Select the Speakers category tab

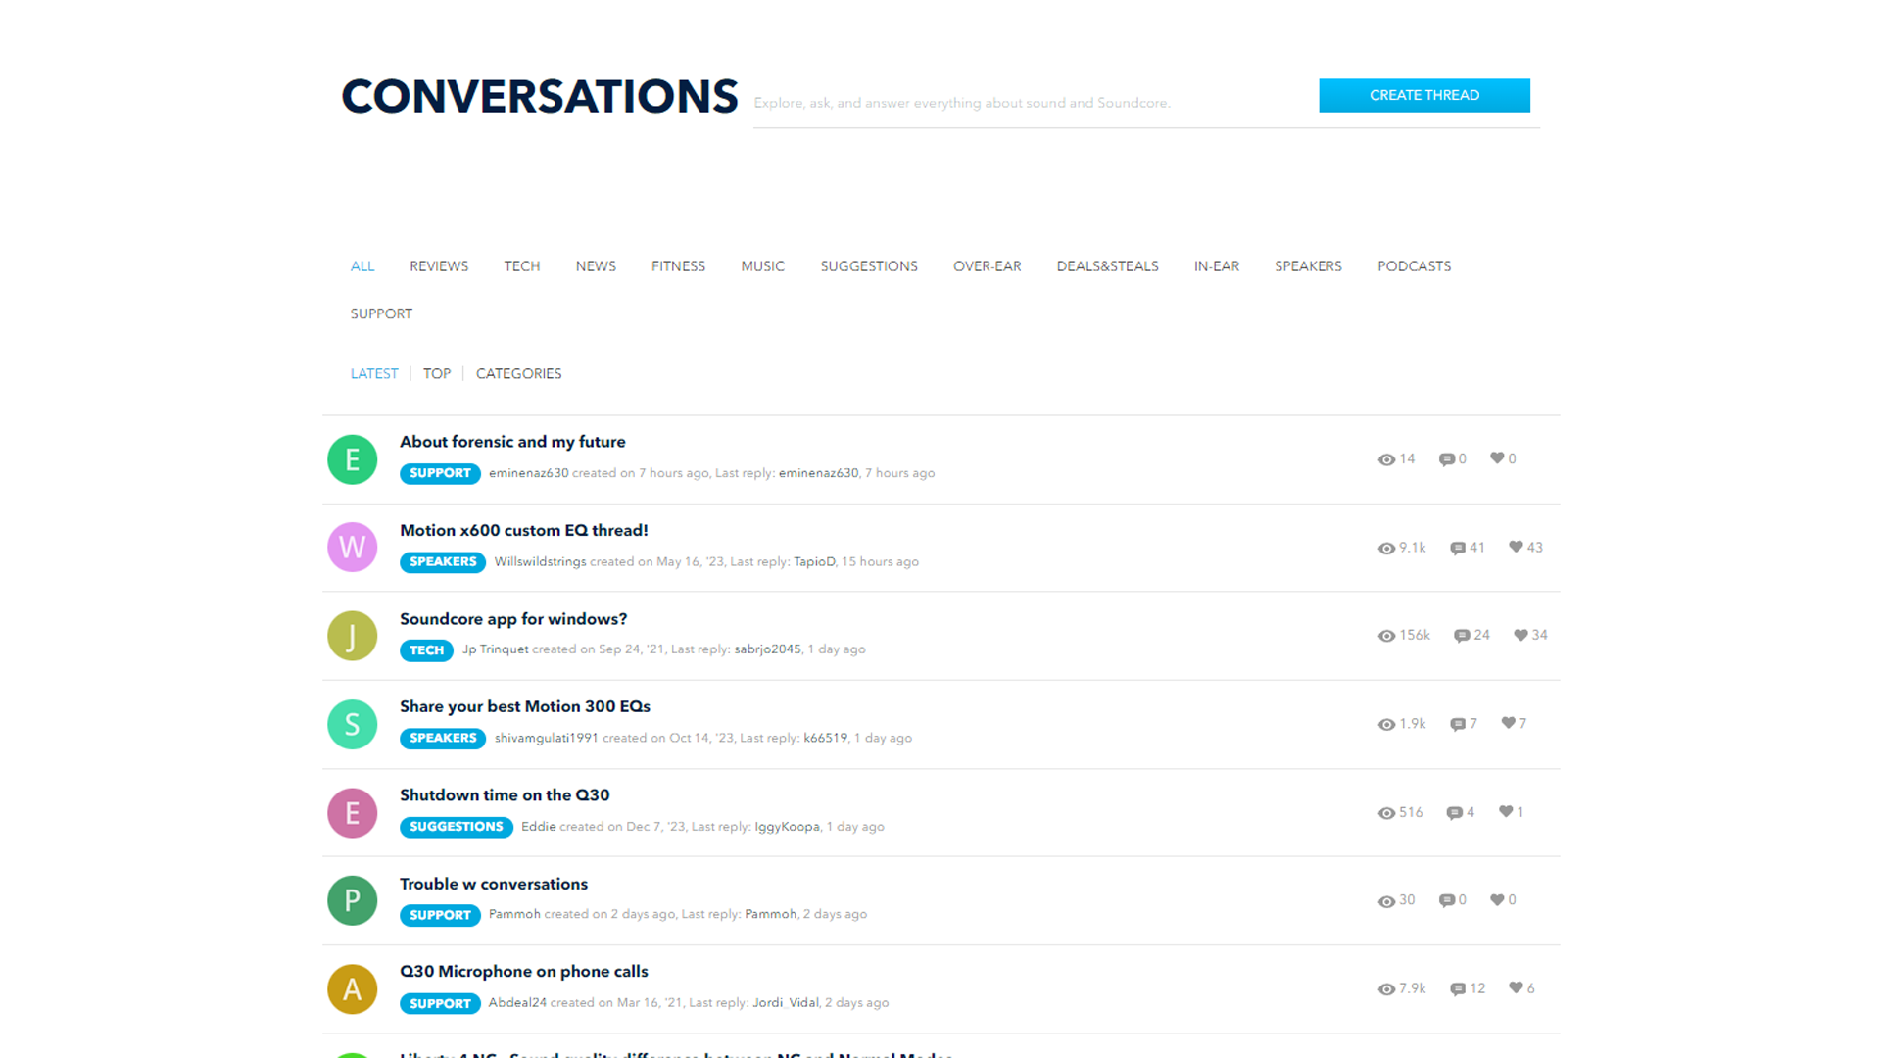1307,266
